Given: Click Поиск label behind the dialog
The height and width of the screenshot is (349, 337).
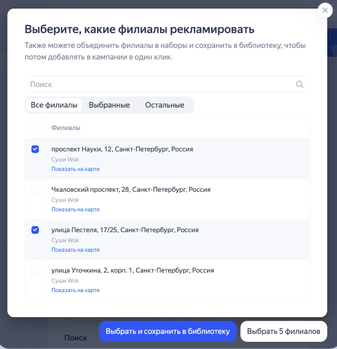Looking at the screenshot, I should point(75,338).
